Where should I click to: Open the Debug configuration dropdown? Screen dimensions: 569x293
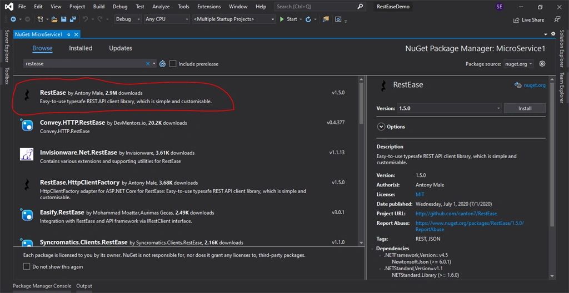[128, 19]
